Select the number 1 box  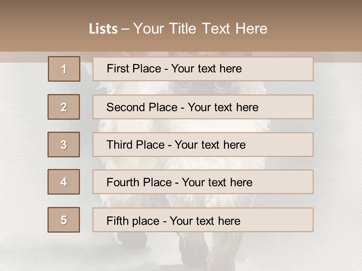[x=64, y=69]
